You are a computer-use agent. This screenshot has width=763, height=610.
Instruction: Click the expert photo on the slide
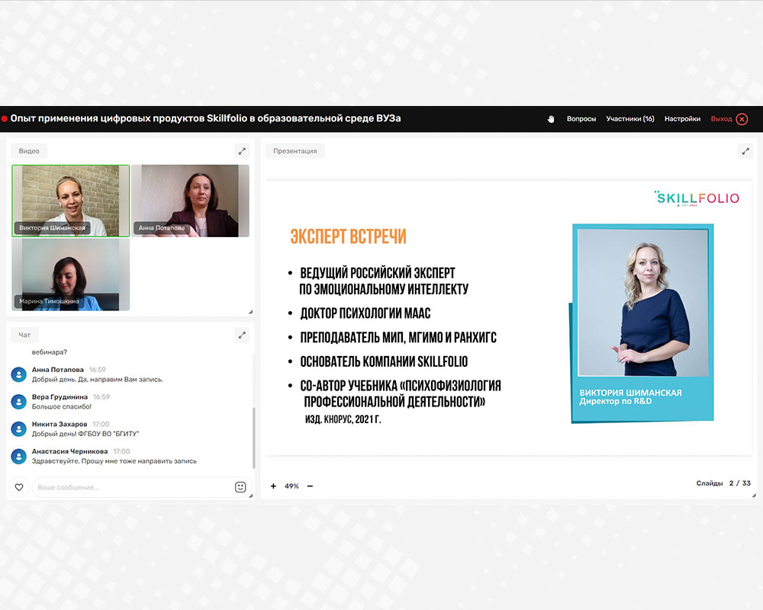pos(642,302)
